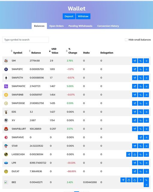The height and width of the screenshot is (192, 153).
Task: Focus the symbol search field
Action: pos(25,40)
